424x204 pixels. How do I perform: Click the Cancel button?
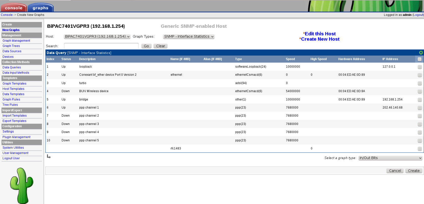coord(395,171)
